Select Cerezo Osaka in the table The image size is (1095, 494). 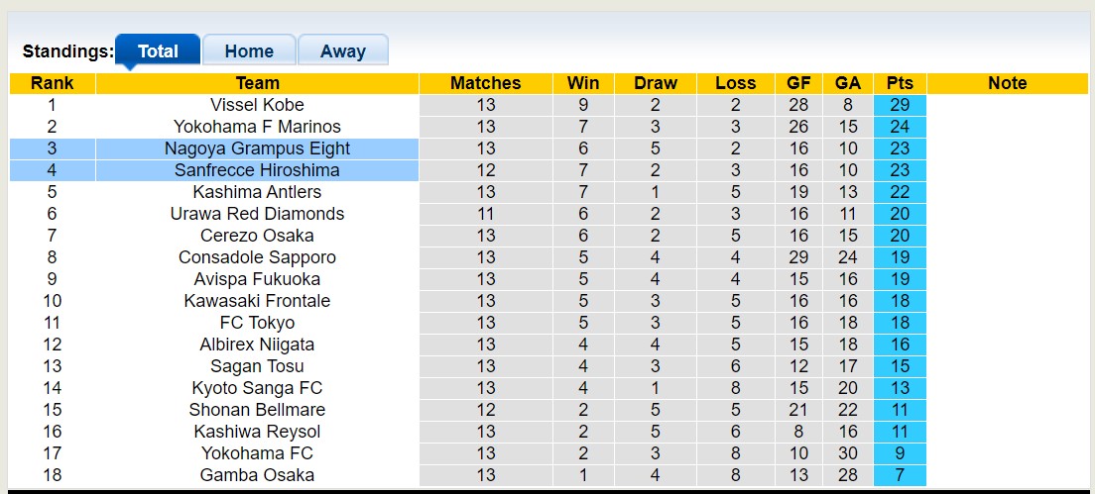(257, 236)
